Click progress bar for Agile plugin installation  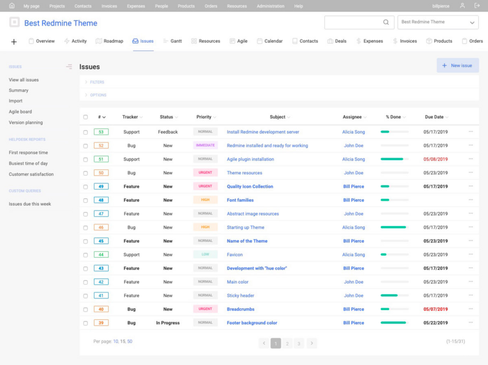(393, 159)
